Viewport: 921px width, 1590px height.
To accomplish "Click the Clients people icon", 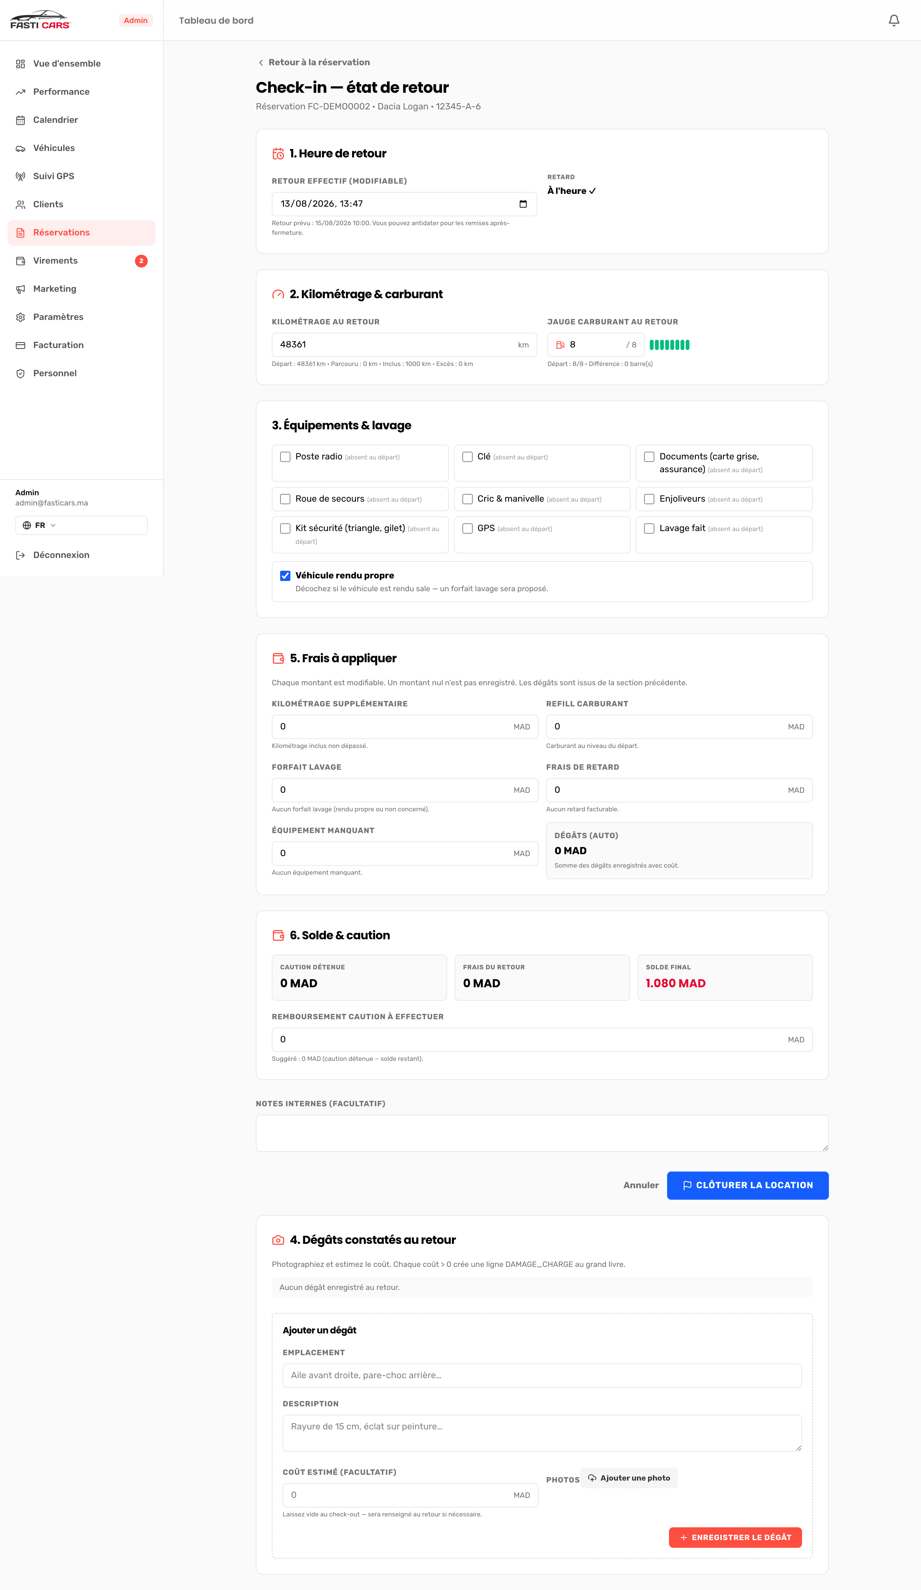I will (20, 204).
